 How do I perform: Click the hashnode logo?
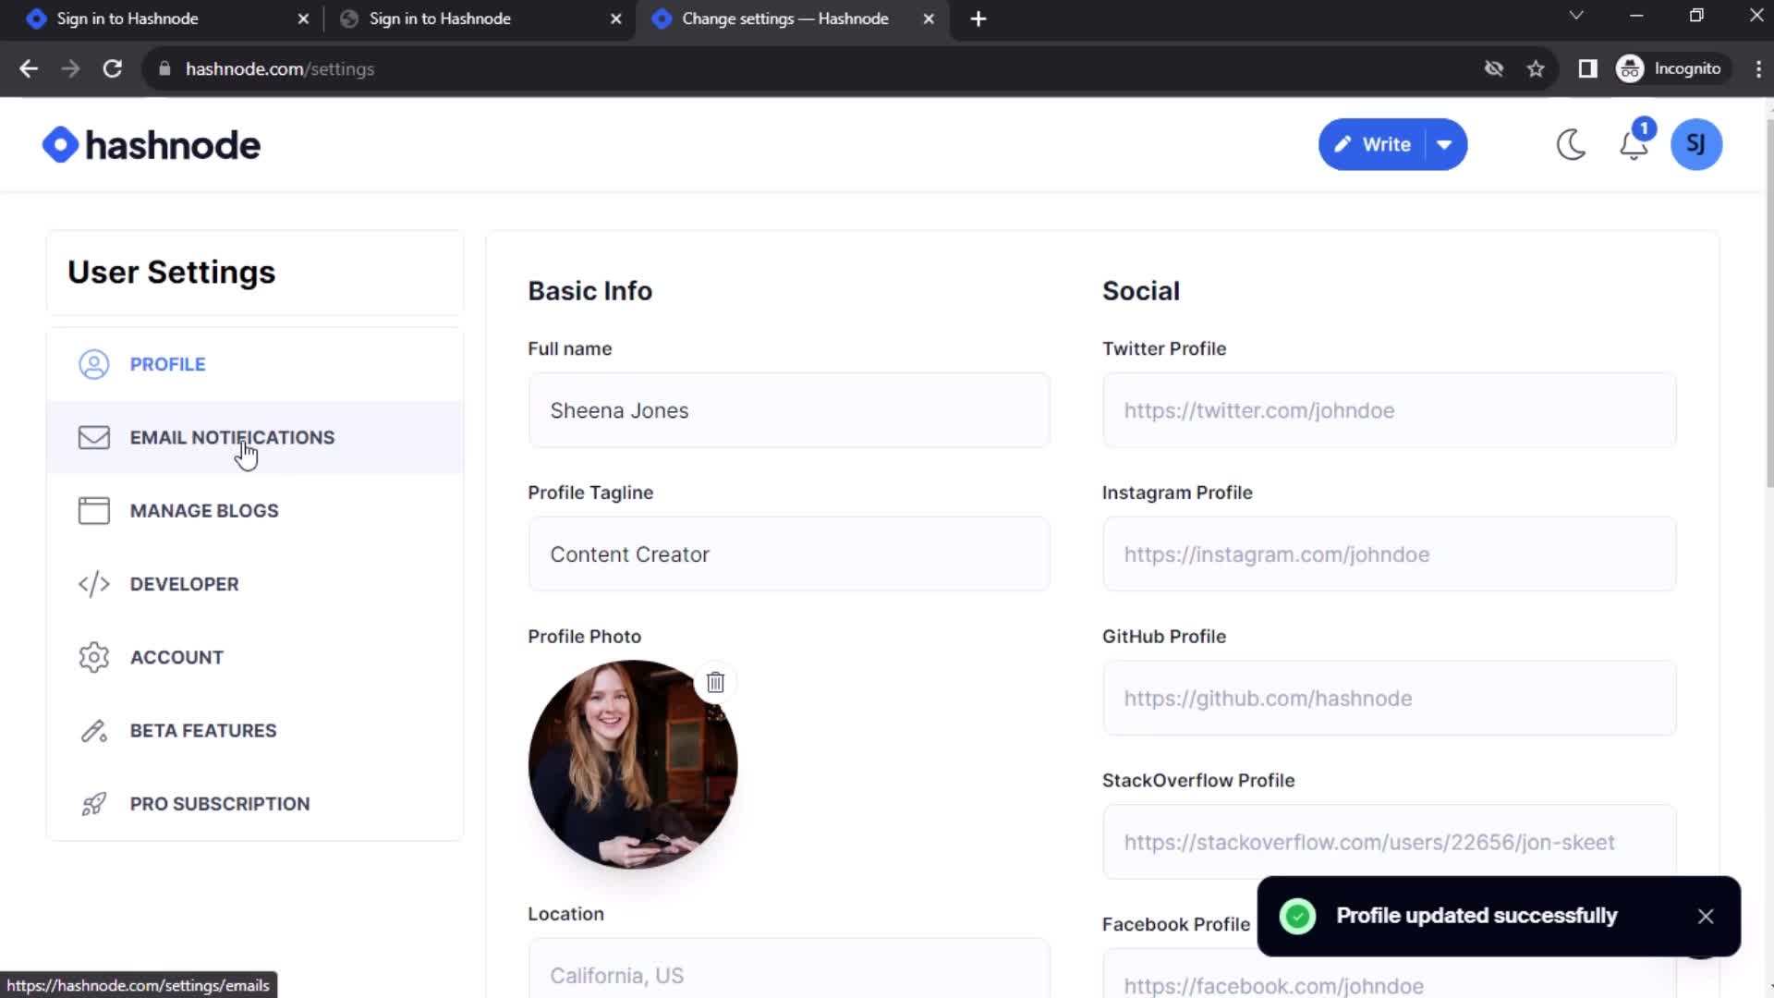pyautogui.click(x=152, y=145)
